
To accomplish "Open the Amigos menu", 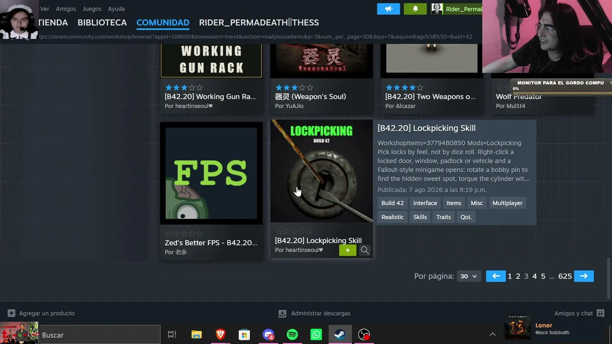I will point(66,9).
